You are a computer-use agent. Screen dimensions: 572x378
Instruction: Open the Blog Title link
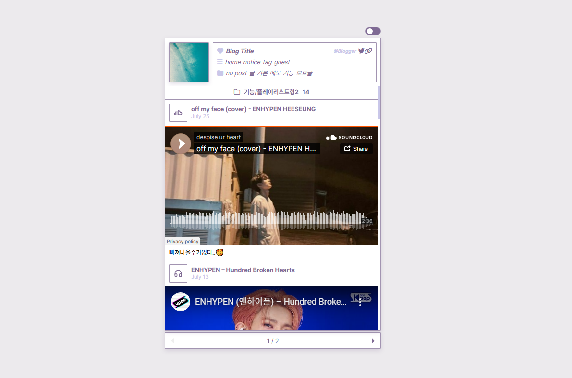coord(240,51)
